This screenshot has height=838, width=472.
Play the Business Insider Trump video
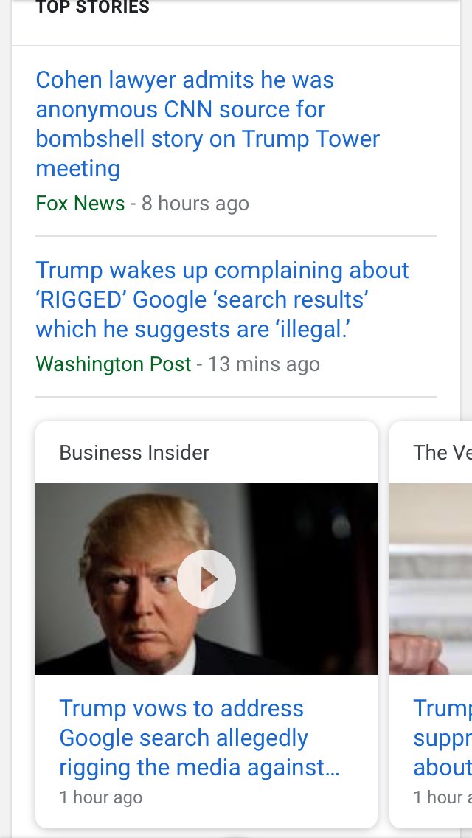(206, 579)
